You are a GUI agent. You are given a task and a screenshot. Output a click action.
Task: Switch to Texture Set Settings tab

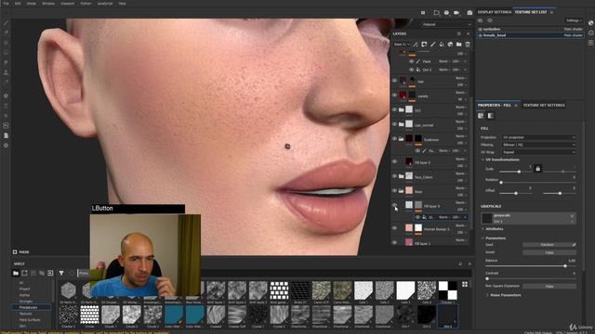(x=544, y=105)
